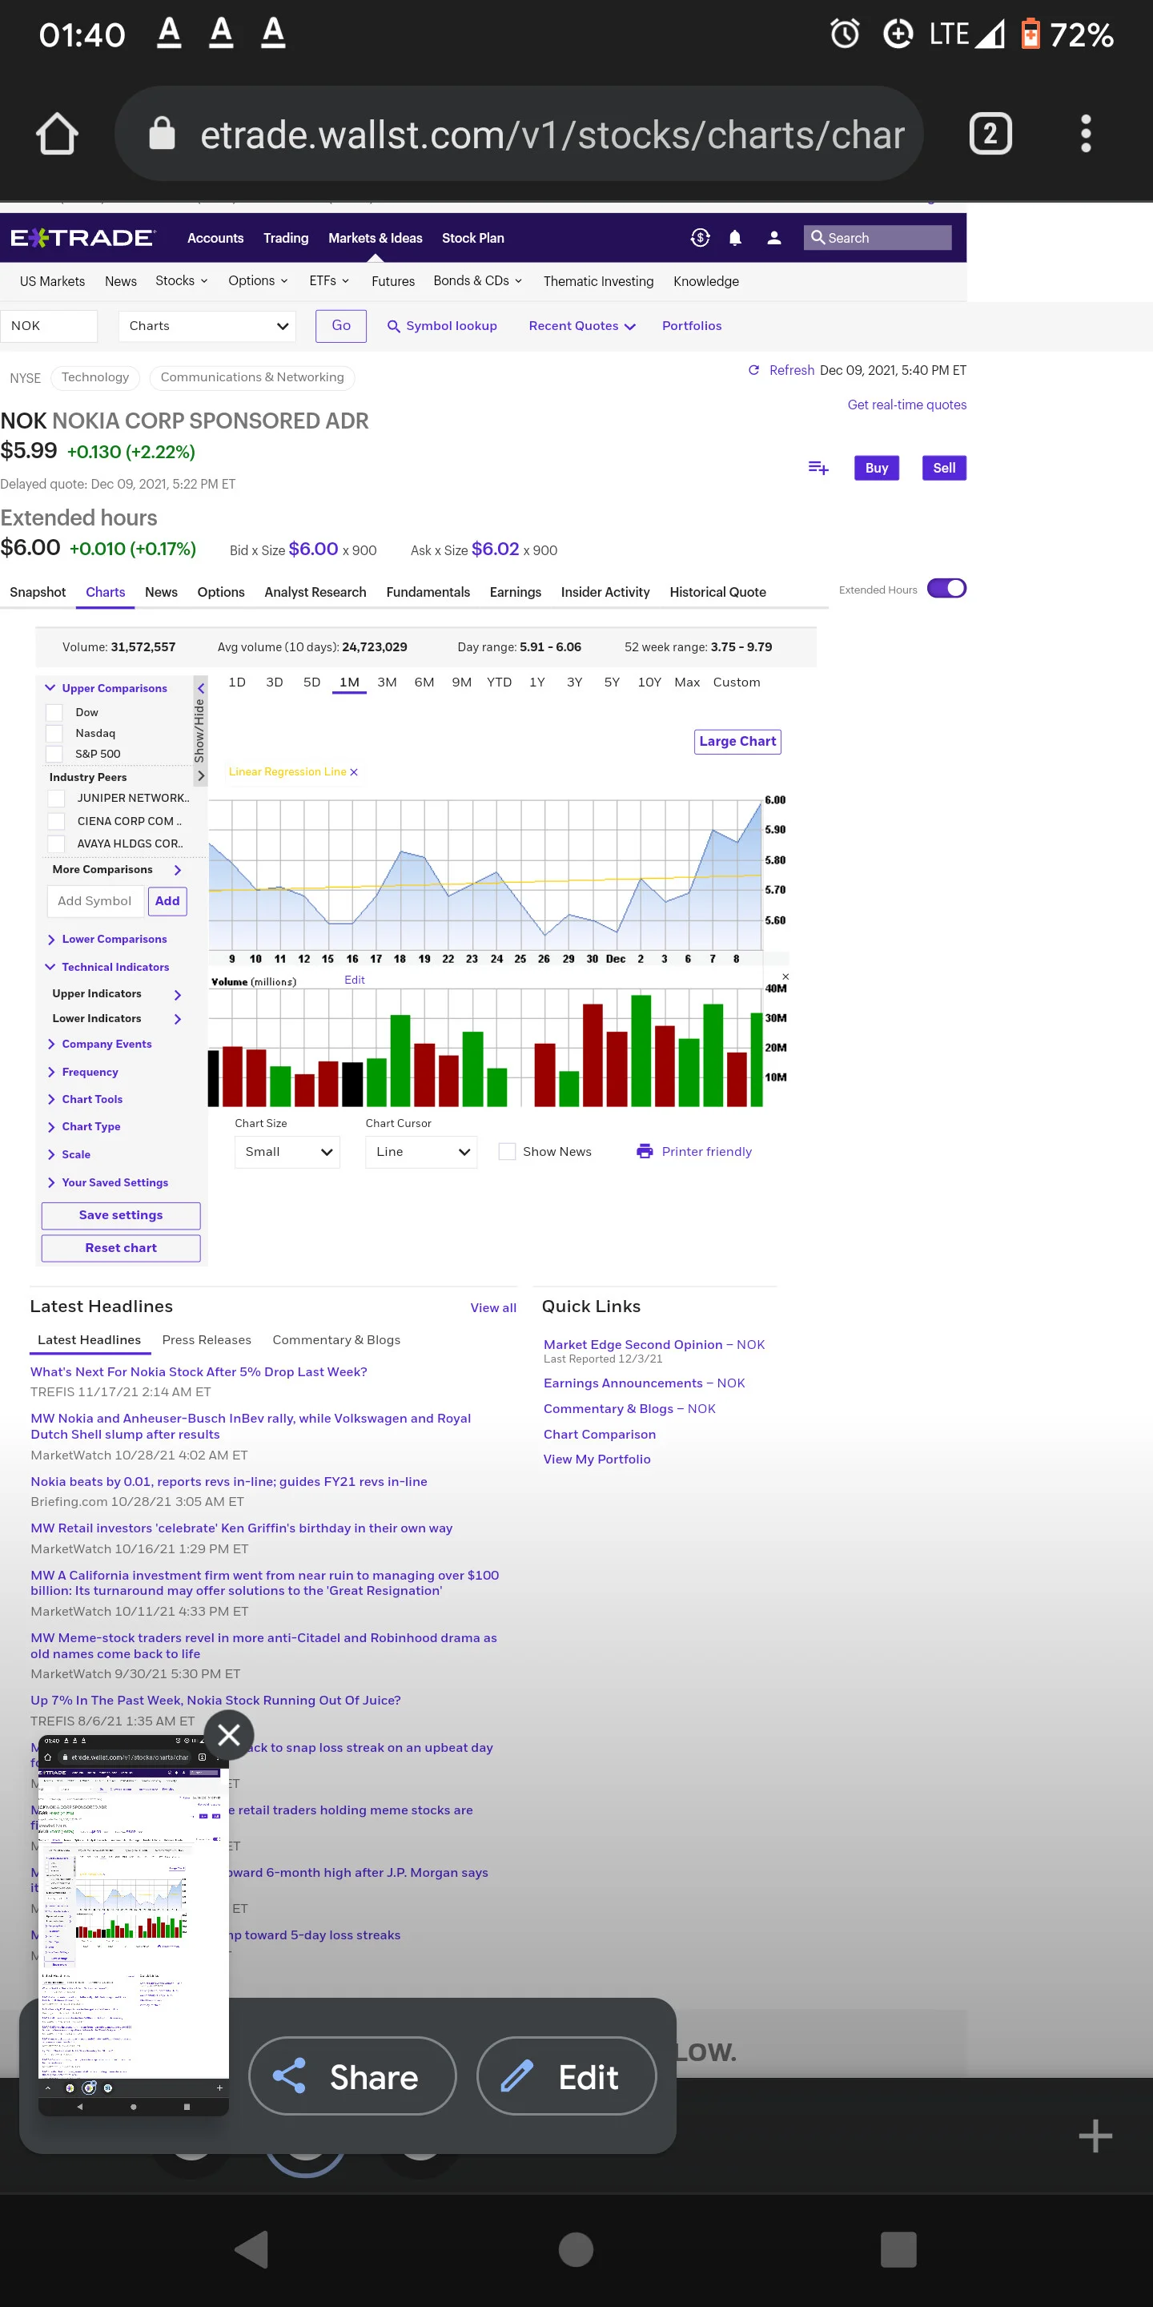Screen dimensions: 1153x2307
Task: Dismiss the screenshot preview thumbnail
Action: pos(229,1735)
